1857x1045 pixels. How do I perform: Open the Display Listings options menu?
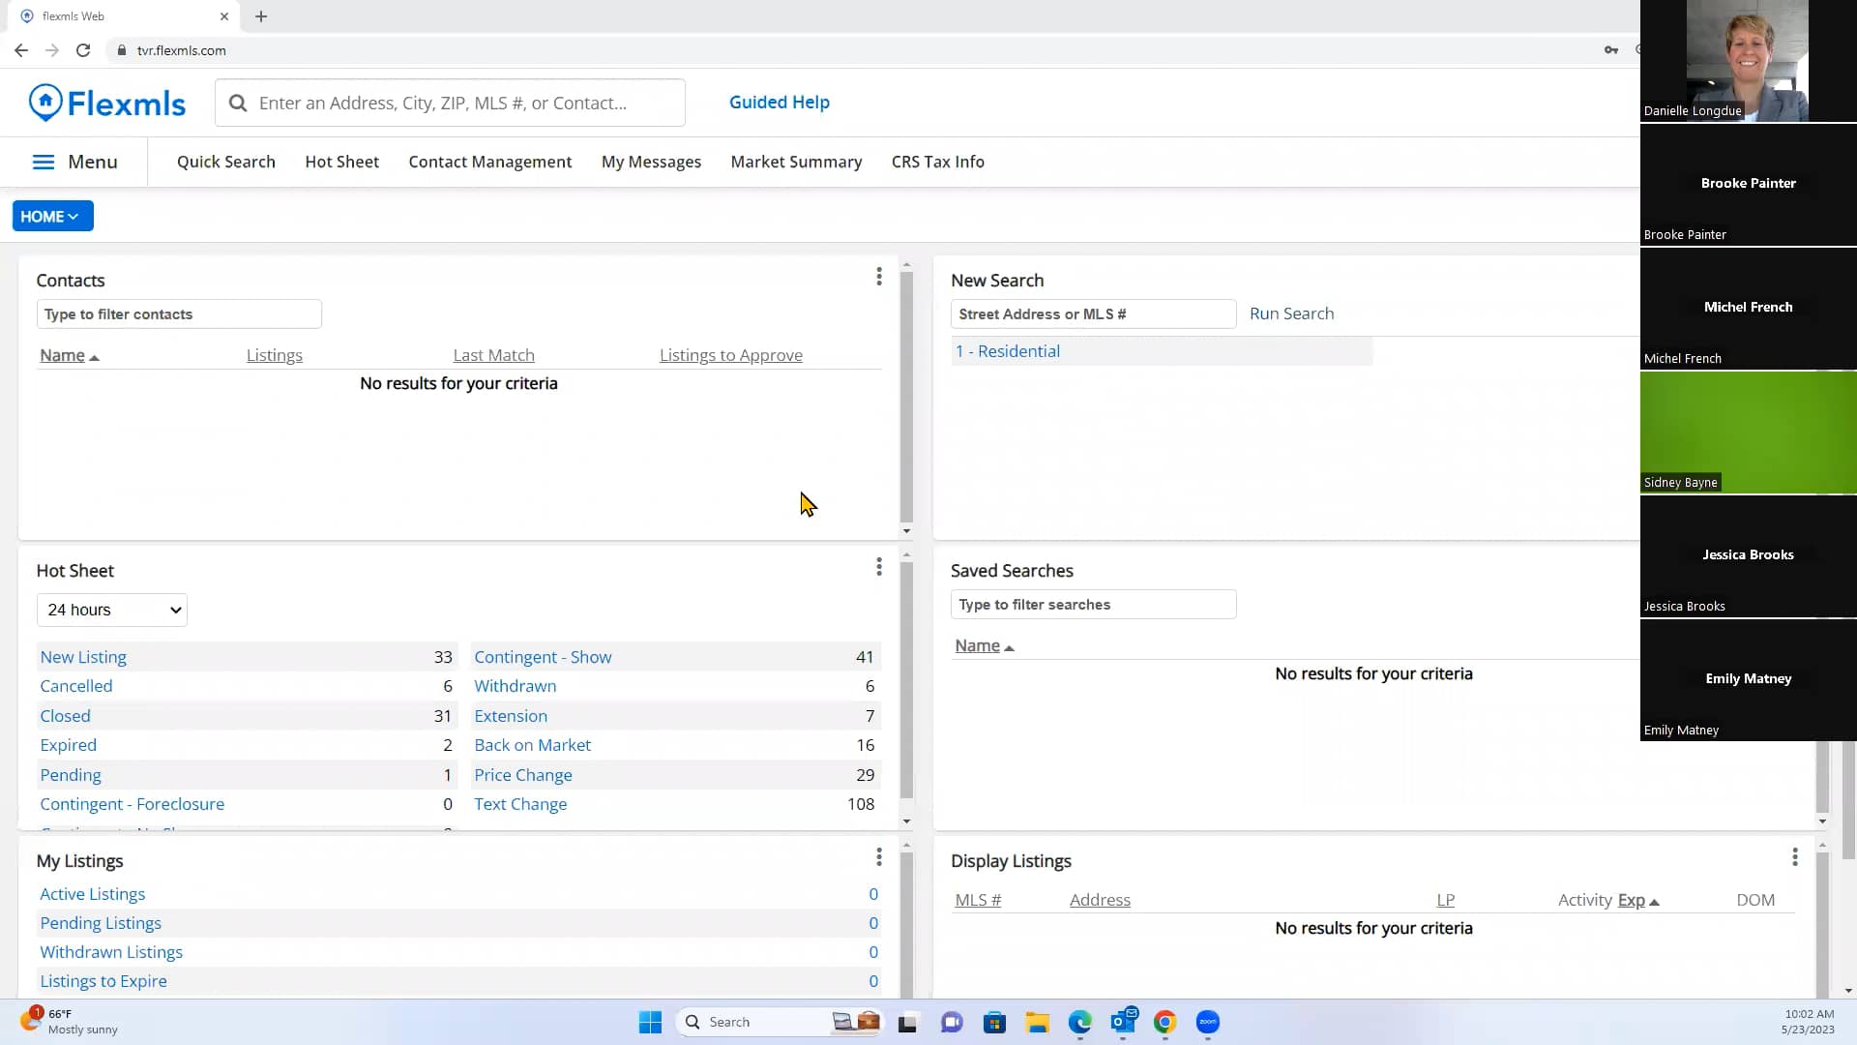[x=1794, y=856]
